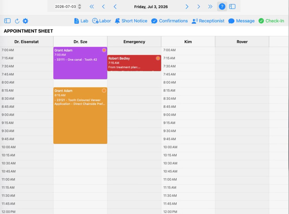Select the Rover column header

point(242,42)
